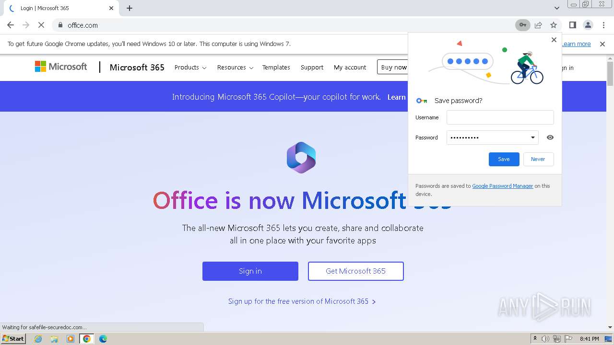Save the password

tap(504, 159)
